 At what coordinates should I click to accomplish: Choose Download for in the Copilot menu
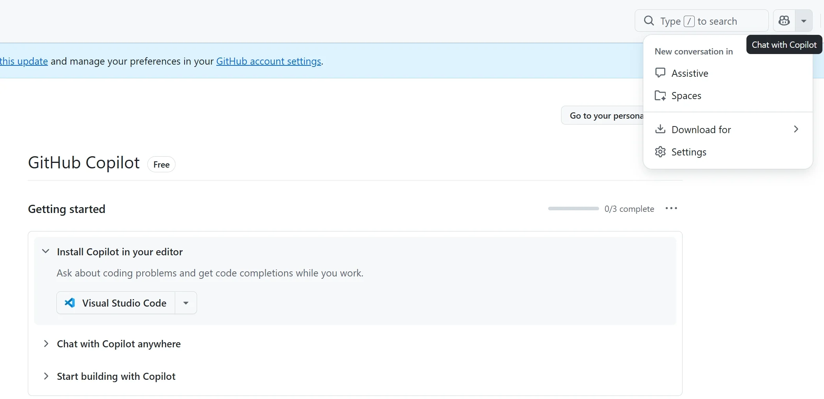[701, 129]
